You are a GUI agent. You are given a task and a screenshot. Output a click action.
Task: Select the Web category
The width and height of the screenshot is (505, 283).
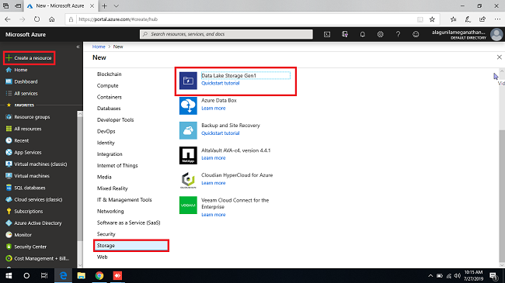point(102,257)
